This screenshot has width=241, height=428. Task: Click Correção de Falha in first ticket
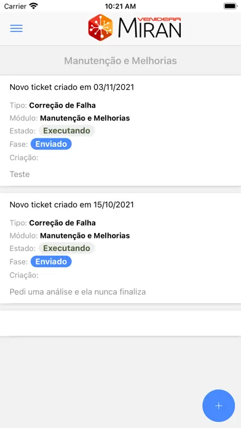[63, 105]
